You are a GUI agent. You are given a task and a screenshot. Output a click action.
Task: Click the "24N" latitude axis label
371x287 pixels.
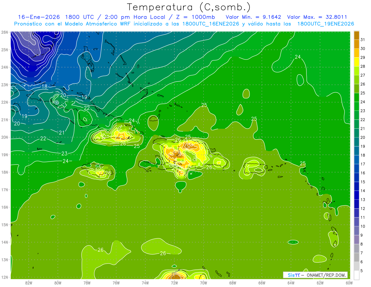click(5, 67)
